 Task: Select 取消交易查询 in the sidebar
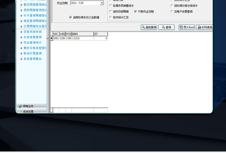click(33, 53)
